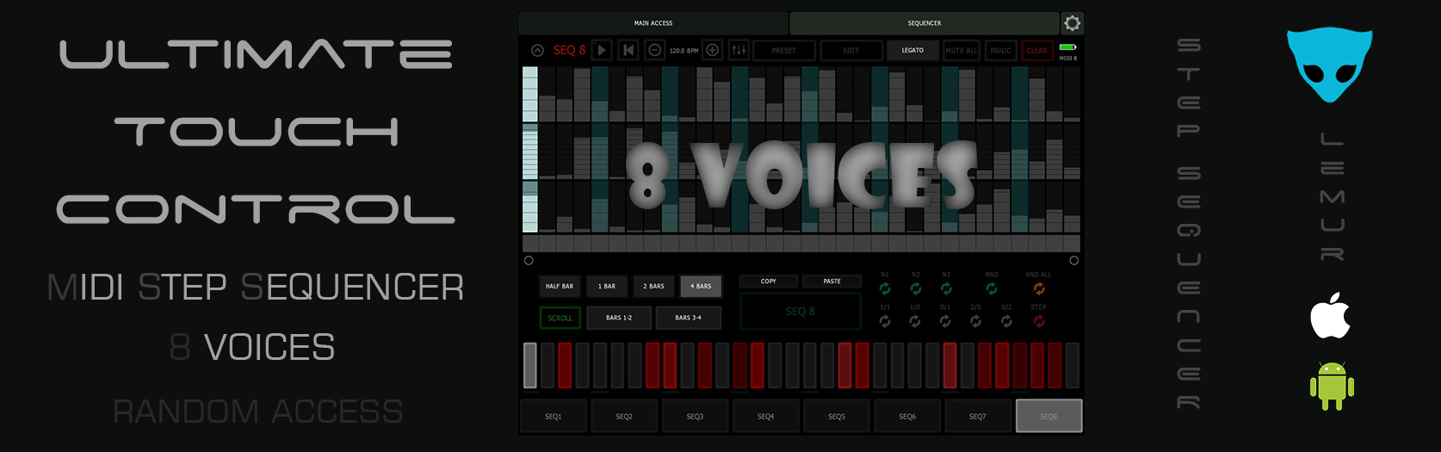The image size is (1441, 452).
Task: Click right circle handle below the grid
Action: [x=1073, y=261]
